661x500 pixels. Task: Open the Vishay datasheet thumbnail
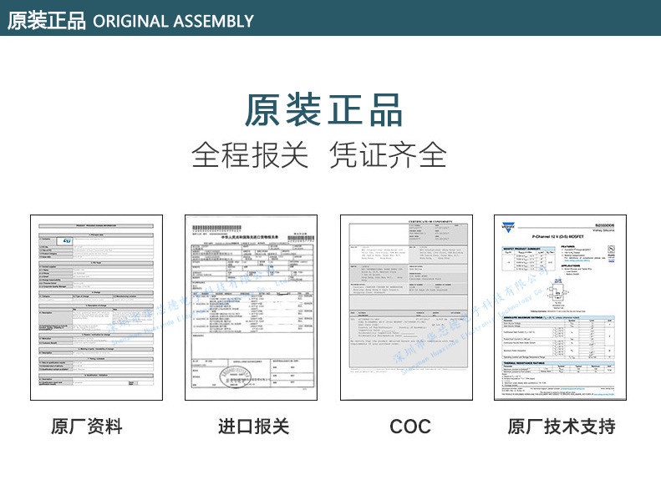[560, 307]
